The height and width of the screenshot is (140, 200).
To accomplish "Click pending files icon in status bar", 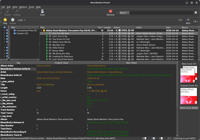I will (x=146, y=138).
